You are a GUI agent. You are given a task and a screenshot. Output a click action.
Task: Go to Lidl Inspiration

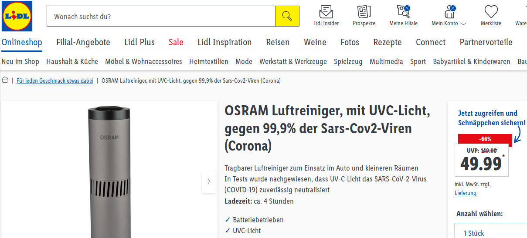(x=224, y=42)
